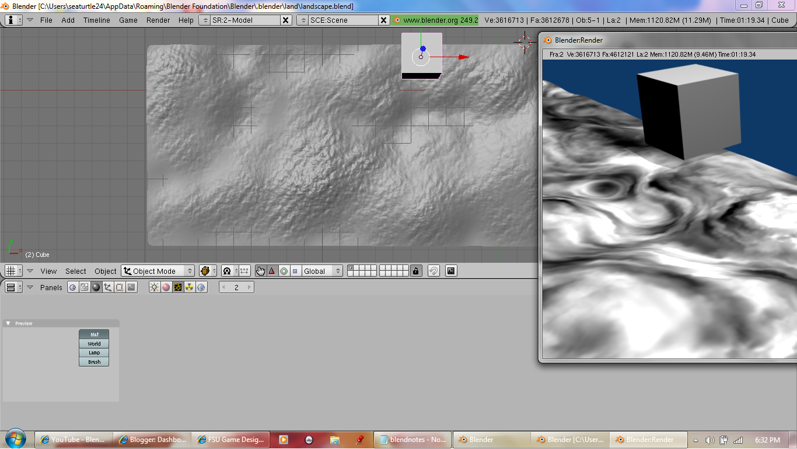Click the World button in Preview panel
This screenshot has width=797, height=449.
(94, 344)
